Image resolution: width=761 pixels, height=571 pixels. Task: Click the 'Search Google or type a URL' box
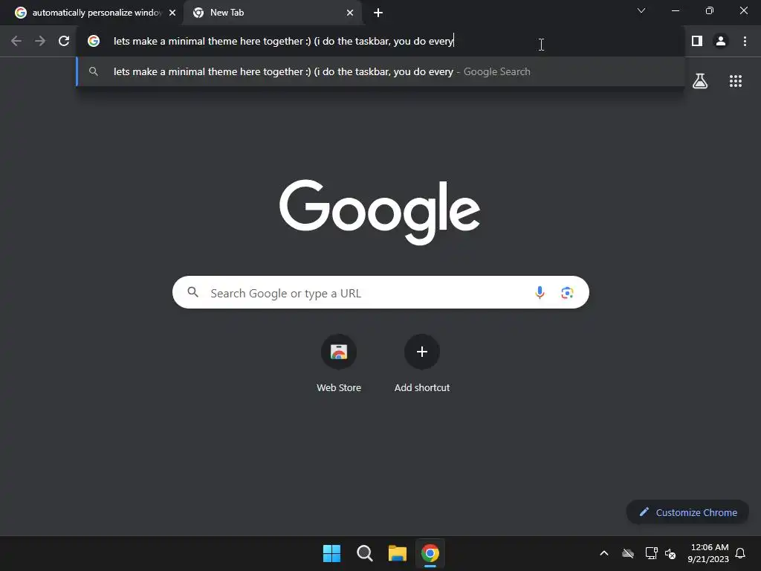pyautogui.click(x=380, y=292)
